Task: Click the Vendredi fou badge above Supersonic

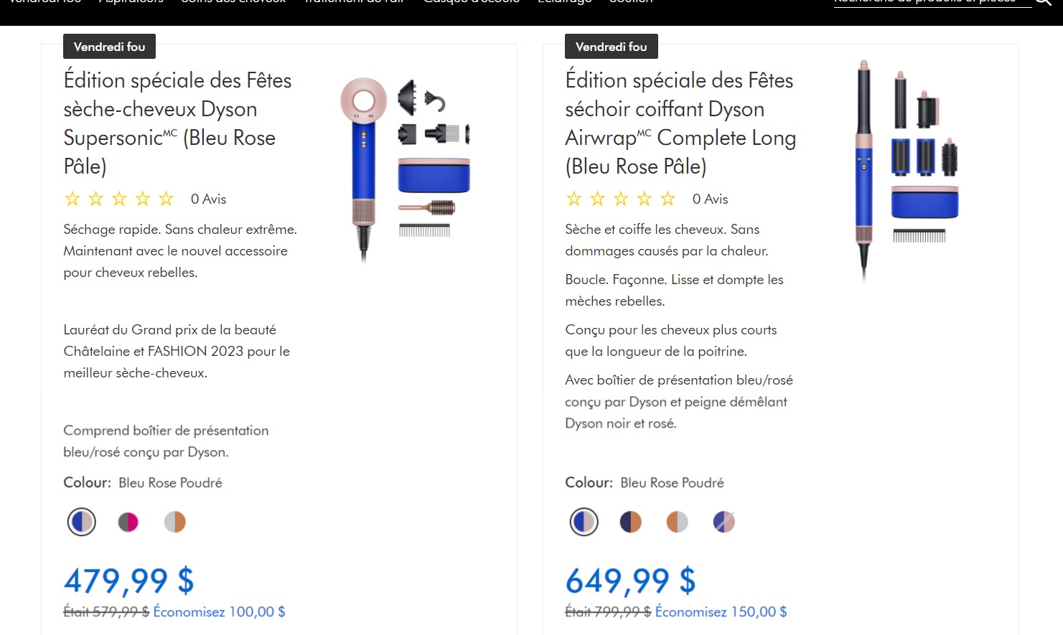Action: tap(109, 47)
